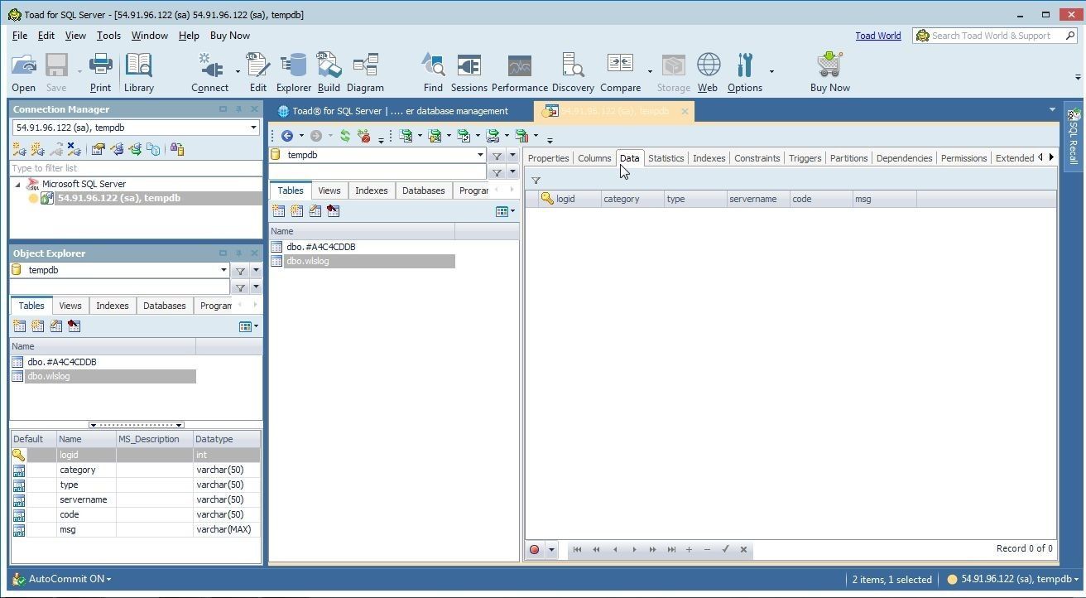
Task: Select Views tab in Object Explorer
Action: pos(70,306)
